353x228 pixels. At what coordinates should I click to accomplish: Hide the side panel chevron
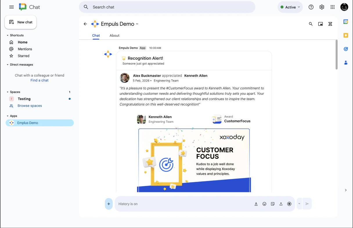click(x=346, y=190)
